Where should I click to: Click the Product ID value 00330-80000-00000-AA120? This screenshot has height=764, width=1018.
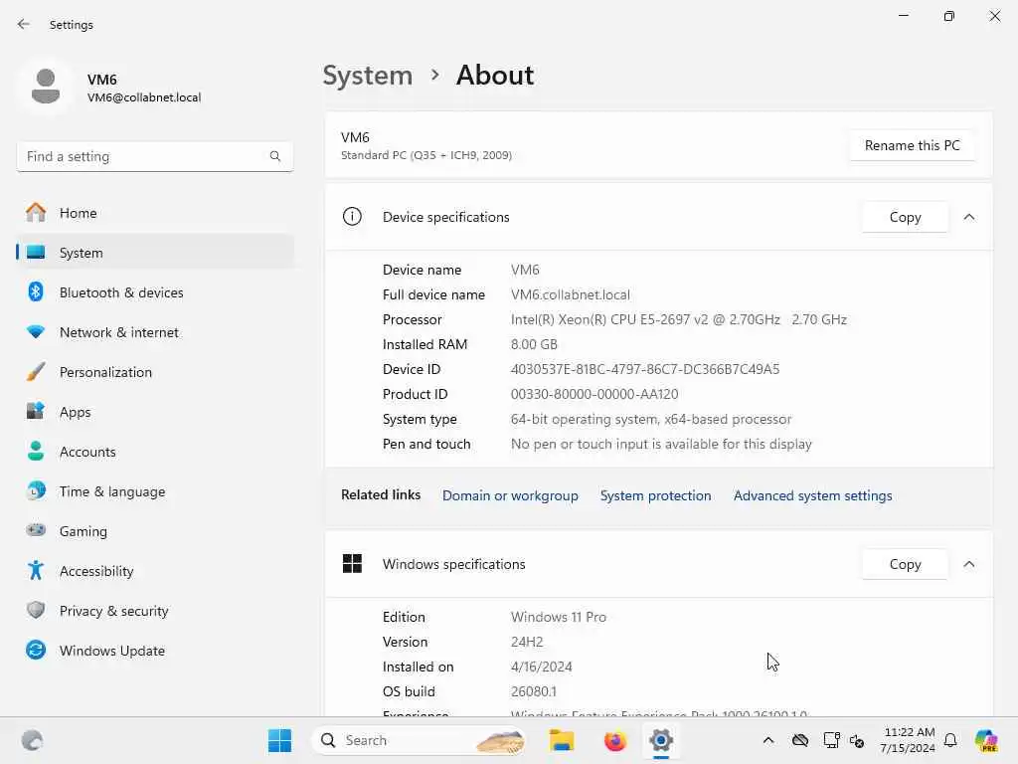(x=594, y=394)
